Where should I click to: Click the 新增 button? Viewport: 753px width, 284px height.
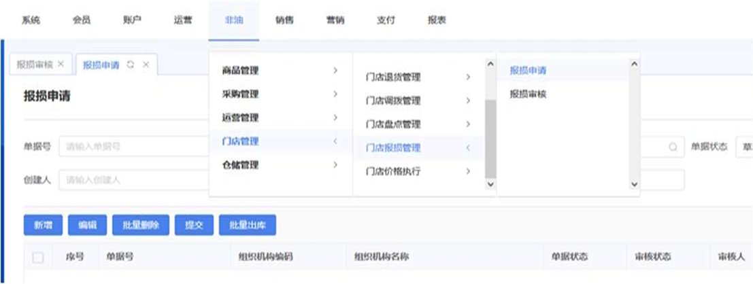(x=43, y=226)
